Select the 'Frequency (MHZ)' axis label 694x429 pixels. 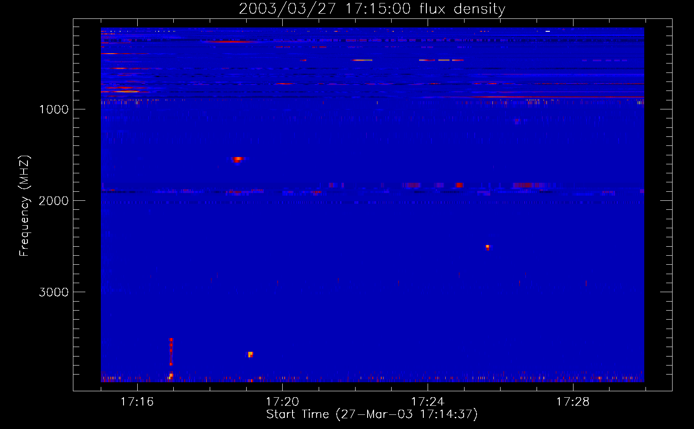click(x=25, y=206)
